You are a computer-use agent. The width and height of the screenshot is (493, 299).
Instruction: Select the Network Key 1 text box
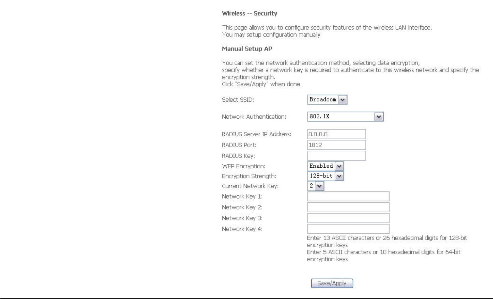pos(348,196)
